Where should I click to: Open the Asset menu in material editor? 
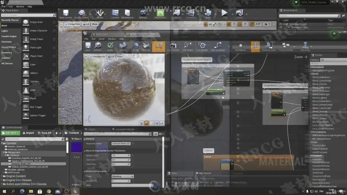[x=102, y=39]
